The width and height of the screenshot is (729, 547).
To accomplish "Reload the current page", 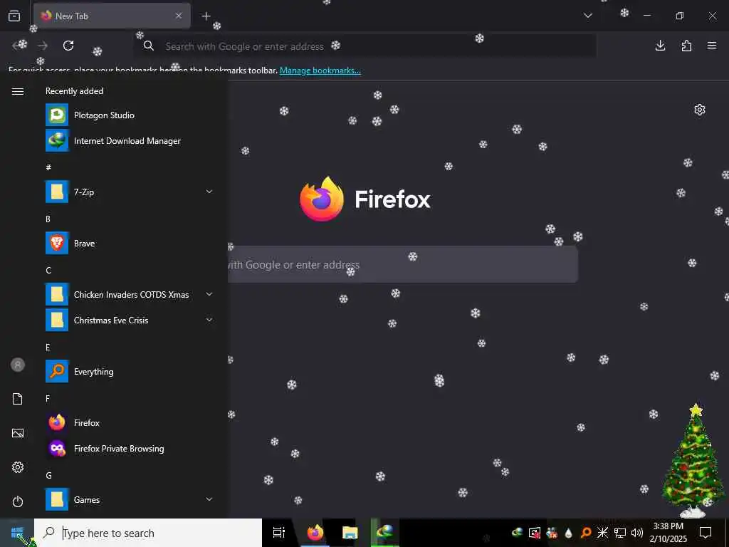I will click(x=68, y=46).
